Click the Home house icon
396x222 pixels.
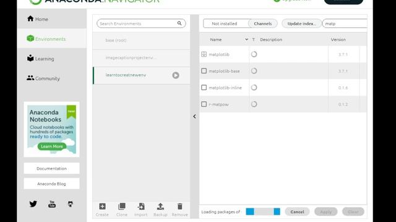30,18
